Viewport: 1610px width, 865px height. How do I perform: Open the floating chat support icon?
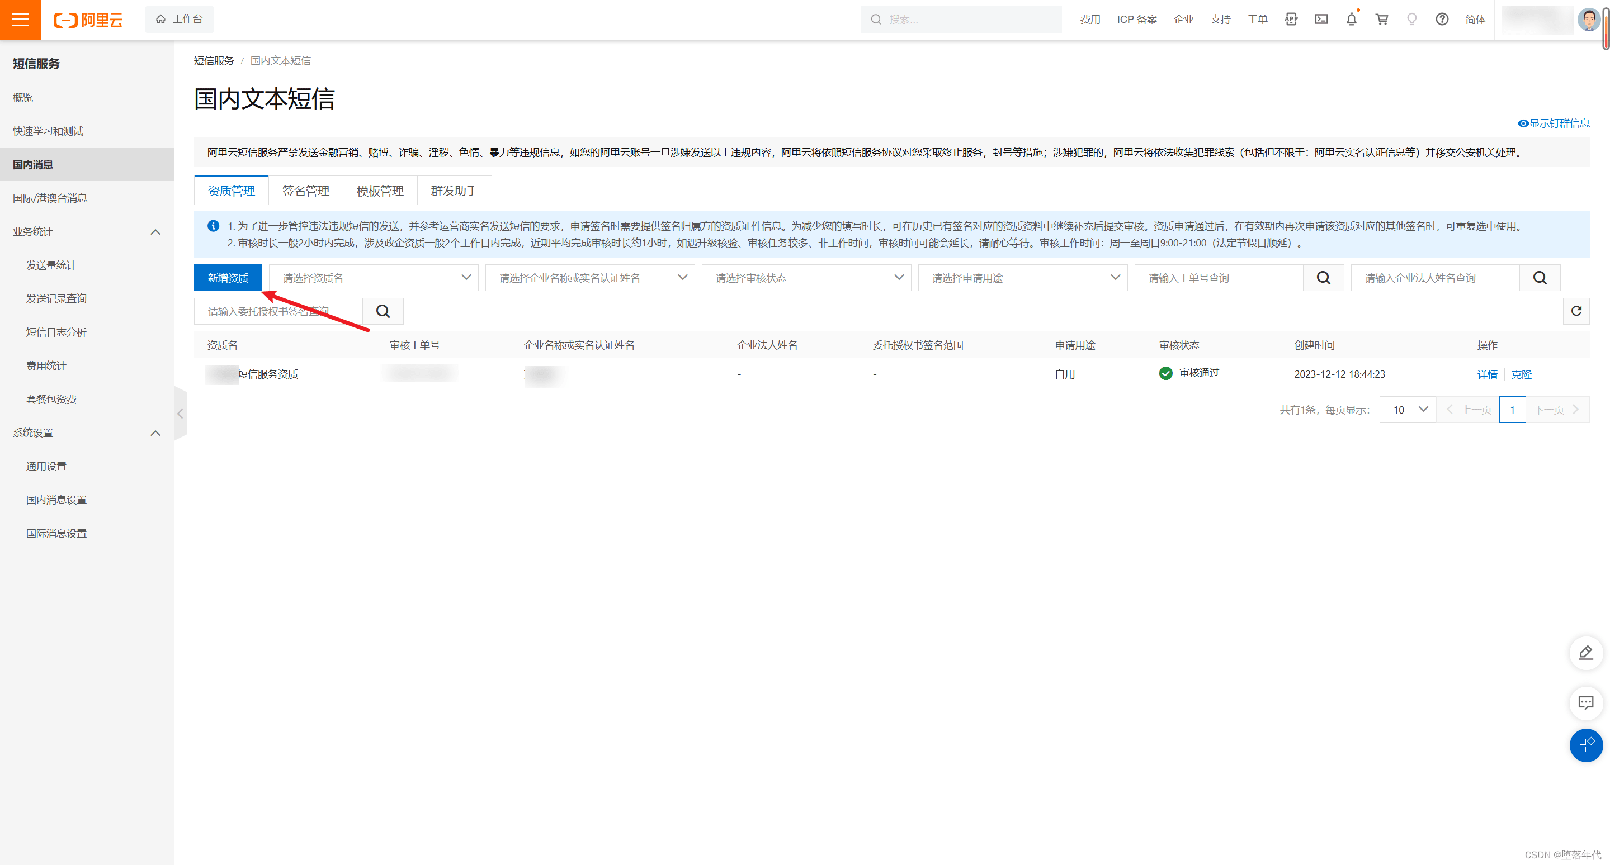pyautogui.click(x=1587, y=702)
